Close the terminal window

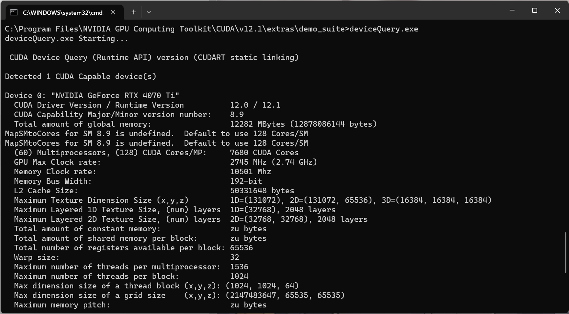557,10
